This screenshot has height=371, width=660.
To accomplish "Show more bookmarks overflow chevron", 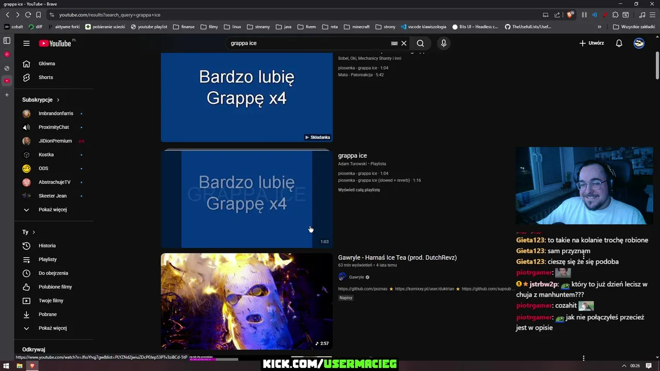I will point(599,27).
